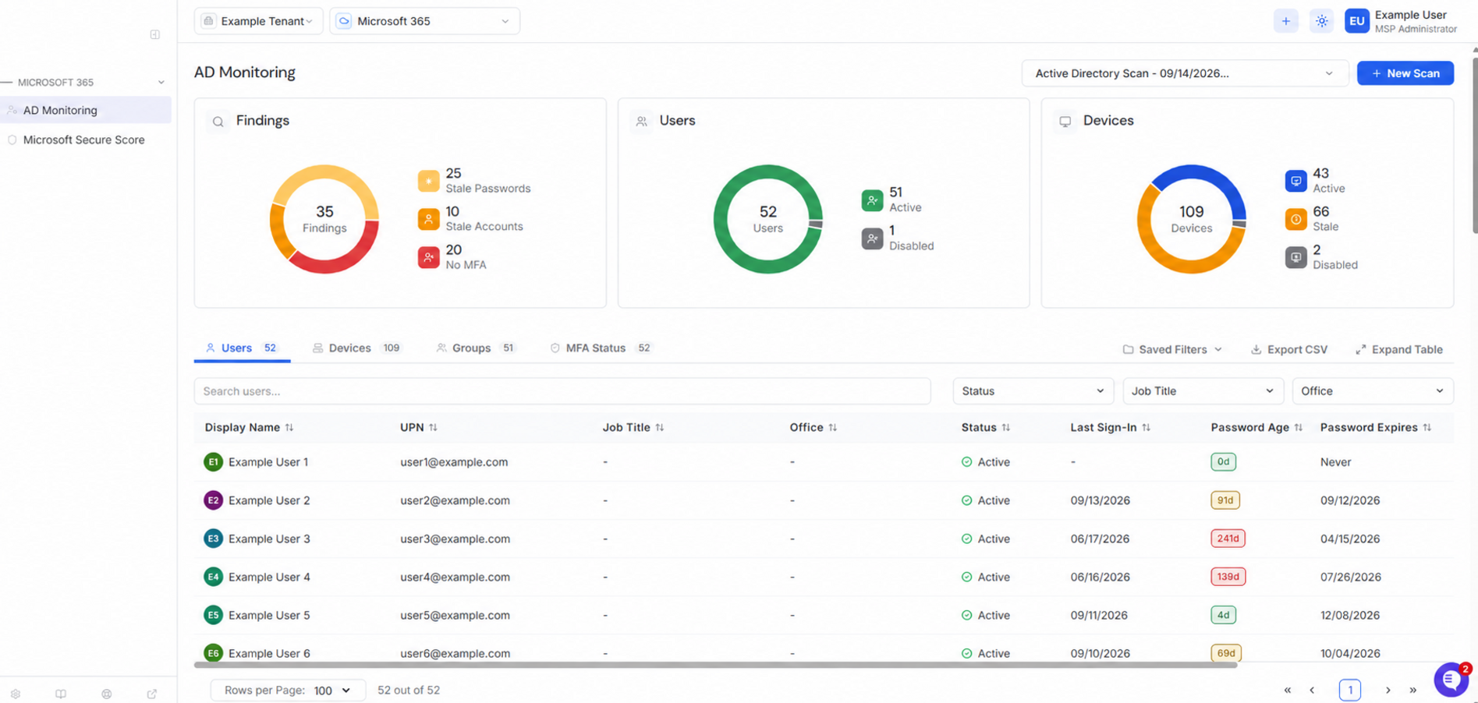Open the chat widget with badge 2

[x=1451, y=680]
